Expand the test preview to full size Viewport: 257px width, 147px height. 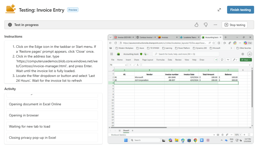(x=219, y=10)
